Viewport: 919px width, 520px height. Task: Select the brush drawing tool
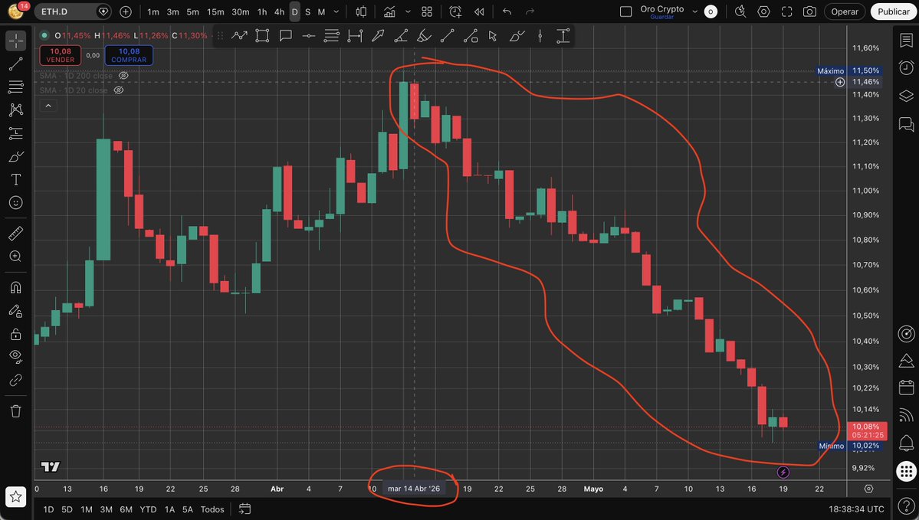pyautogui.click(x=16, y=156)
